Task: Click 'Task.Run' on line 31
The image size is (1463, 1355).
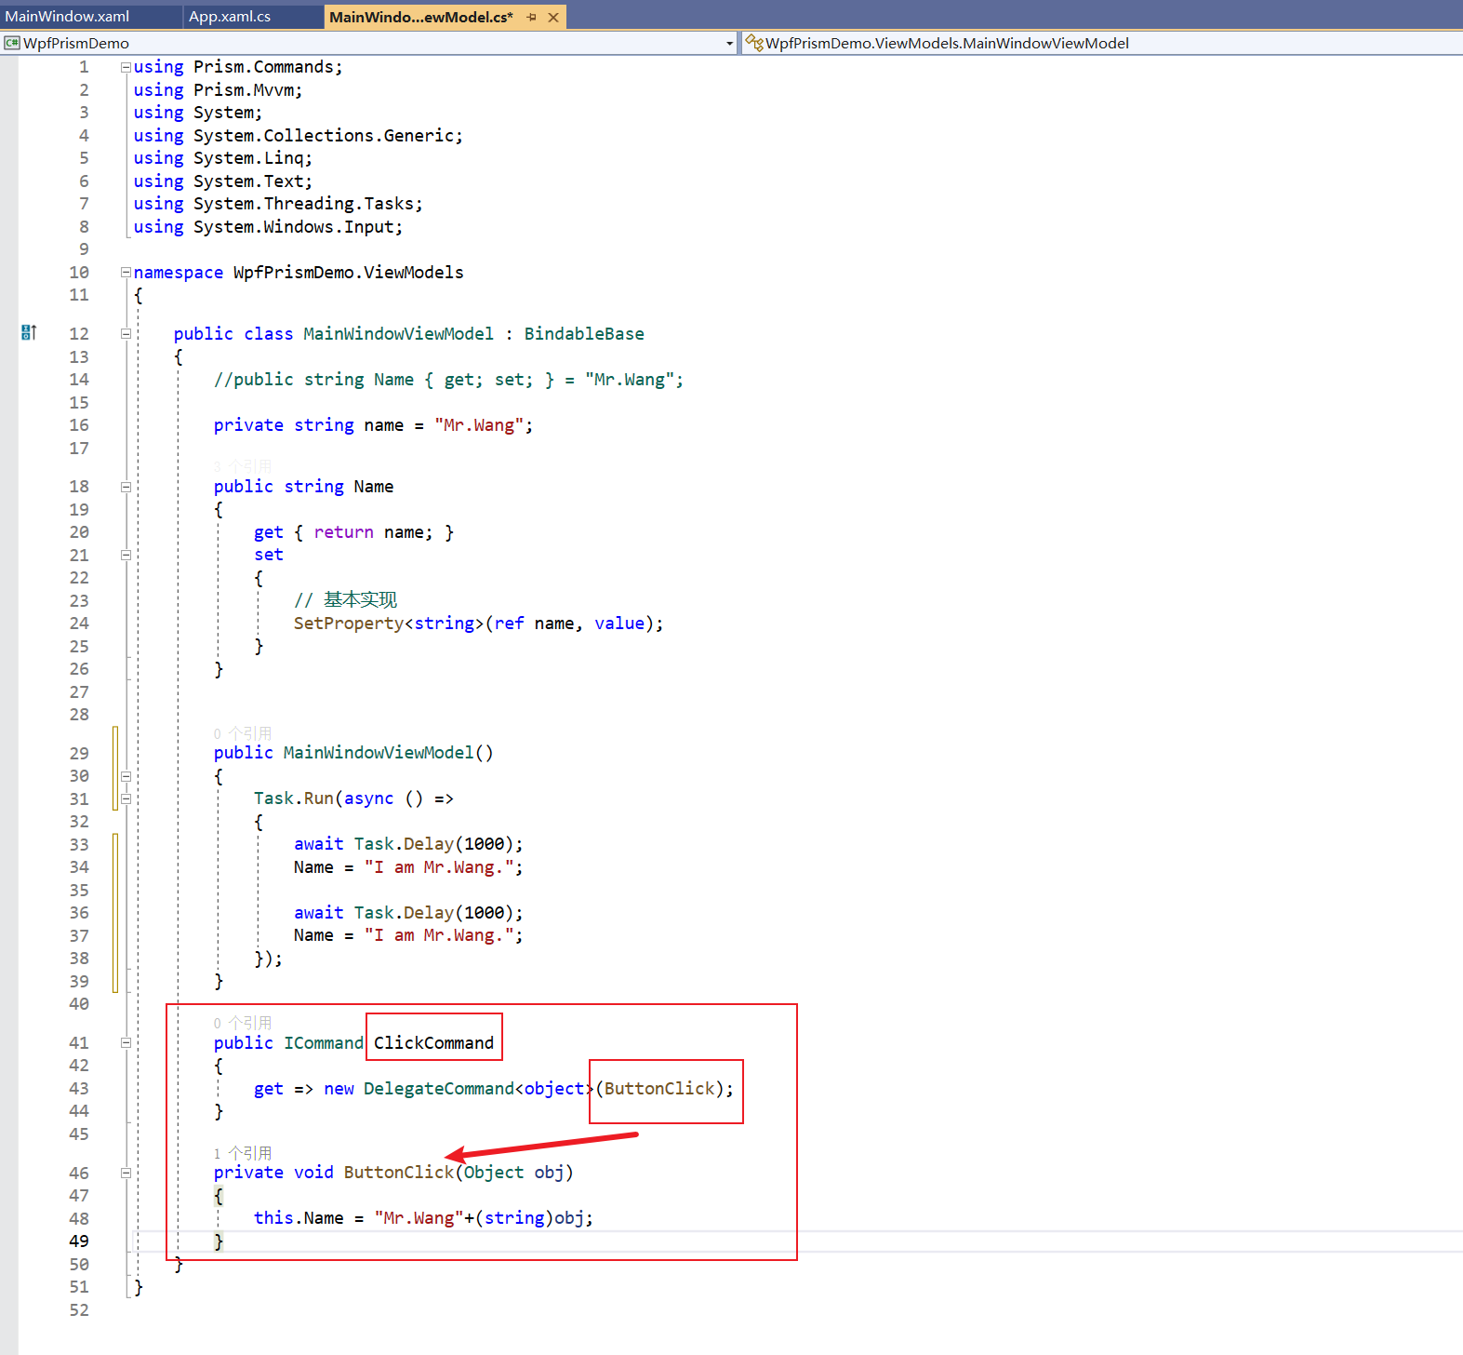Action: click(x=293, y=798)
